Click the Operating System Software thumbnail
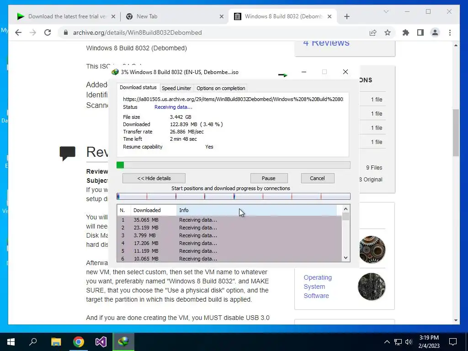Viewport: 468px width, 351px height. point(372,287)
